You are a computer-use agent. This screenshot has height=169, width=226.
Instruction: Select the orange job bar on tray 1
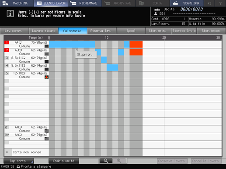[136, 44]
